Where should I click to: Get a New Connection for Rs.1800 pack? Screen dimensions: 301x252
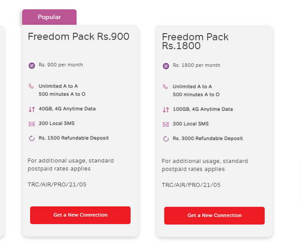[x=214, y=216]
